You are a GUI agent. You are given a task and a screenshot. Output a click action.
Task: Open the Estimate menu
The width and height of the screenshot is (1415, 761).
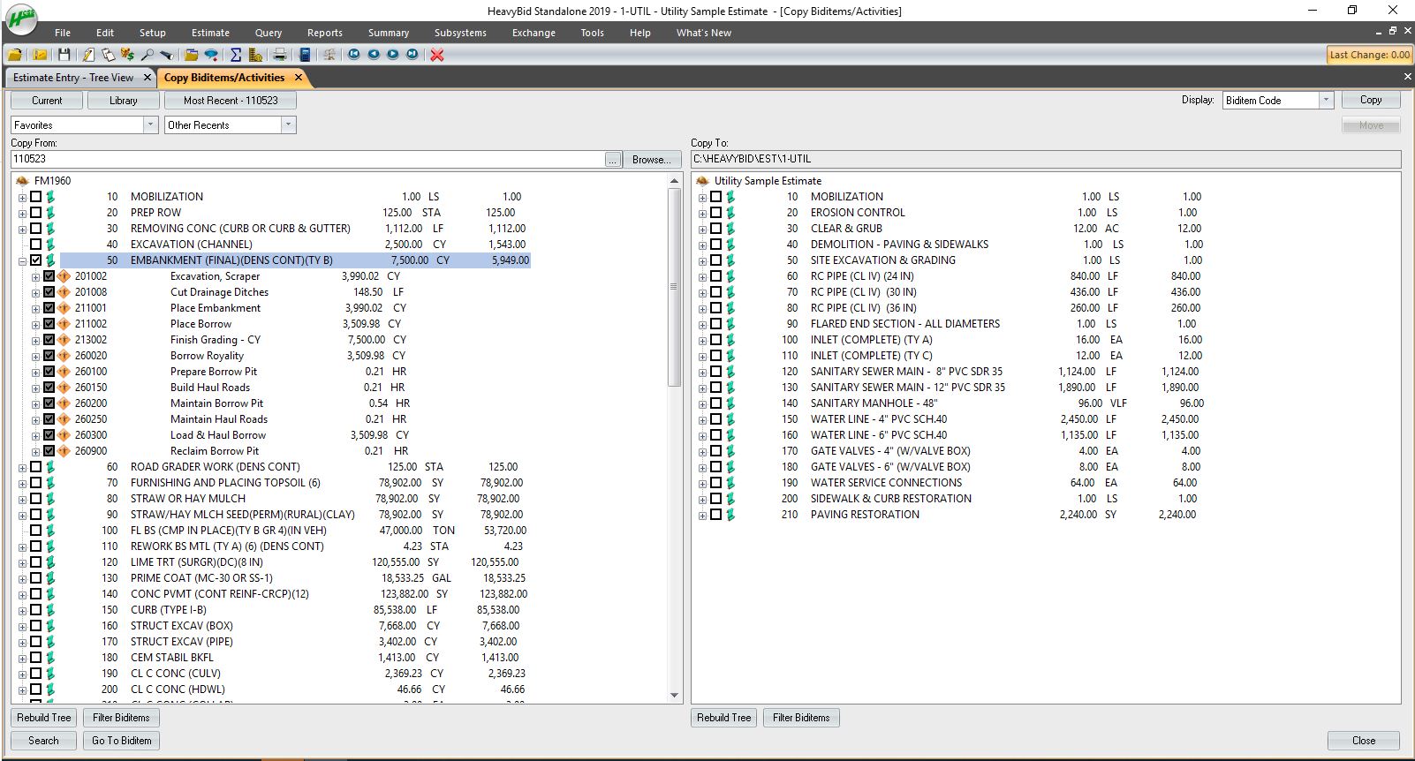[x=210, y=33]
